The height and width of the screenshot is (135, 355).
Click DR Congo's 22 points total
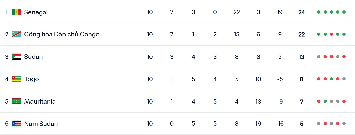(x=301, y=34)
